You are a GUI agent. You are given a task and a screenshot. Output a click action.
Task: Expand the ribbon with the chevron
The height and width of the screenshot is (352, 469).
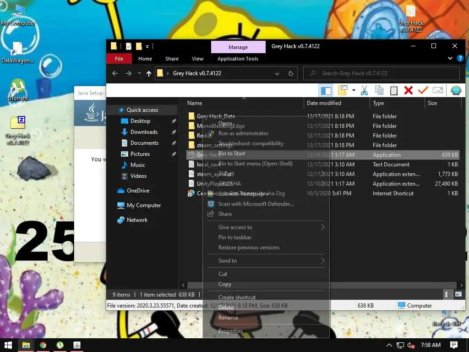(x=450, y=58)
